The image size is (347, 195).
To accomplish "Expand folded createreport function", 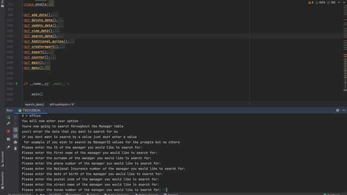I will point(62,47).
